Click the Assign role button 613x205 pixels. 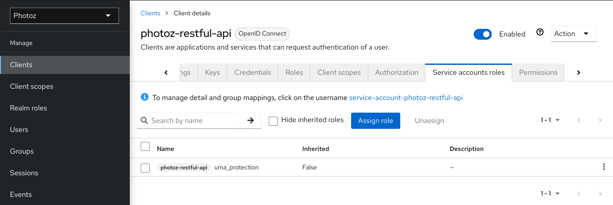coord(375,121)
